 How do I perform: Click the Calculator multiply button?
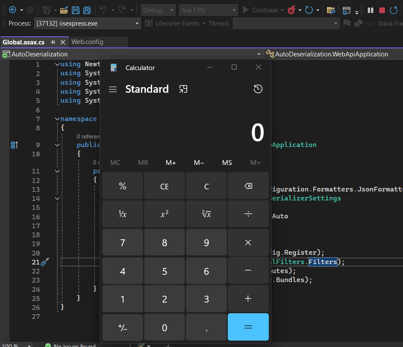[x=248, y=242]
